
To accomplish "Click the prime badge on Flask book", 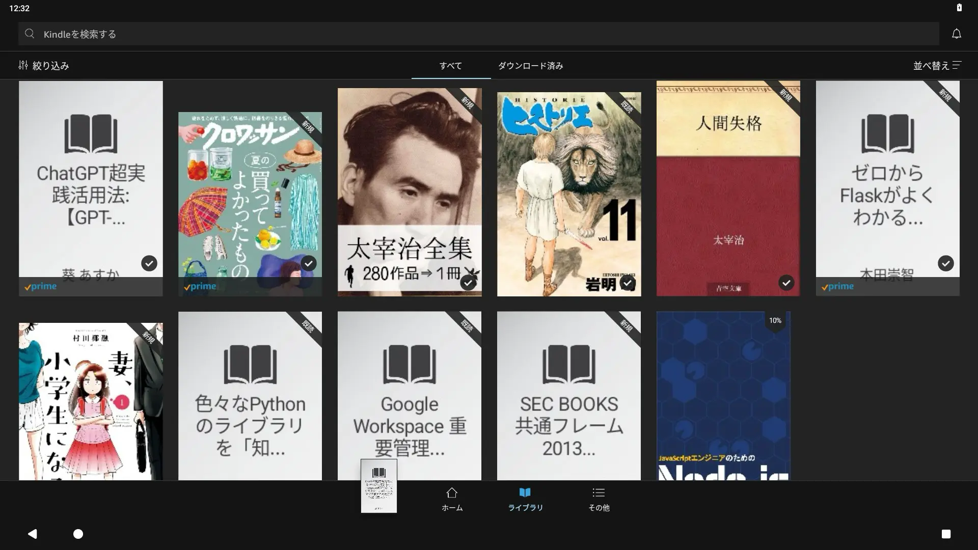I will [838, 287].
